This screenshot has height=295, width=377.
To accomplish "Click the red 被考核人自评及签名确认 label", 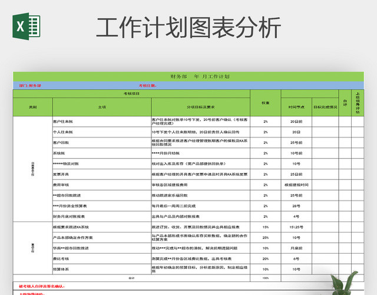I will tap(42, 286).
